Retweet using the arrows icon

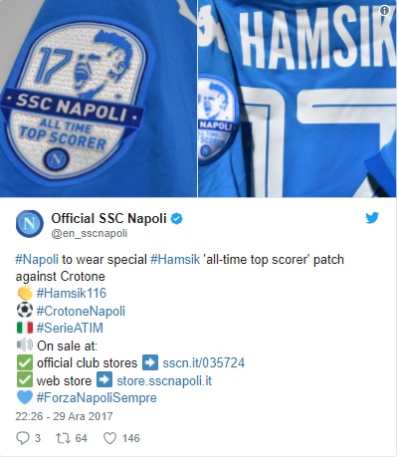click(x=63, y=438)
